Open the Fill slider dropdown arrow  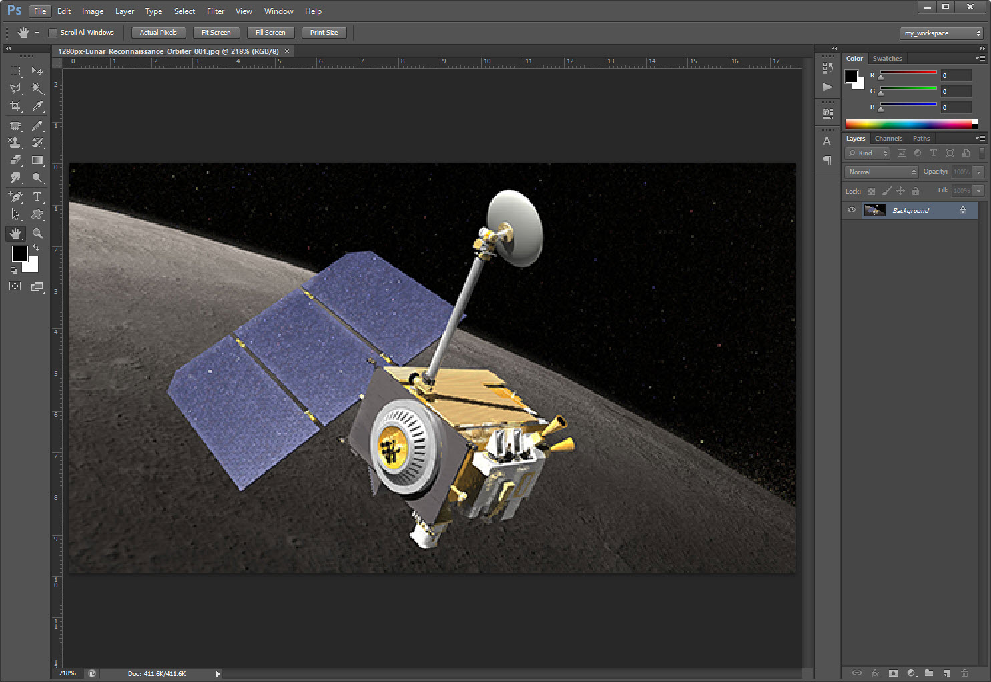click(978, 191)
